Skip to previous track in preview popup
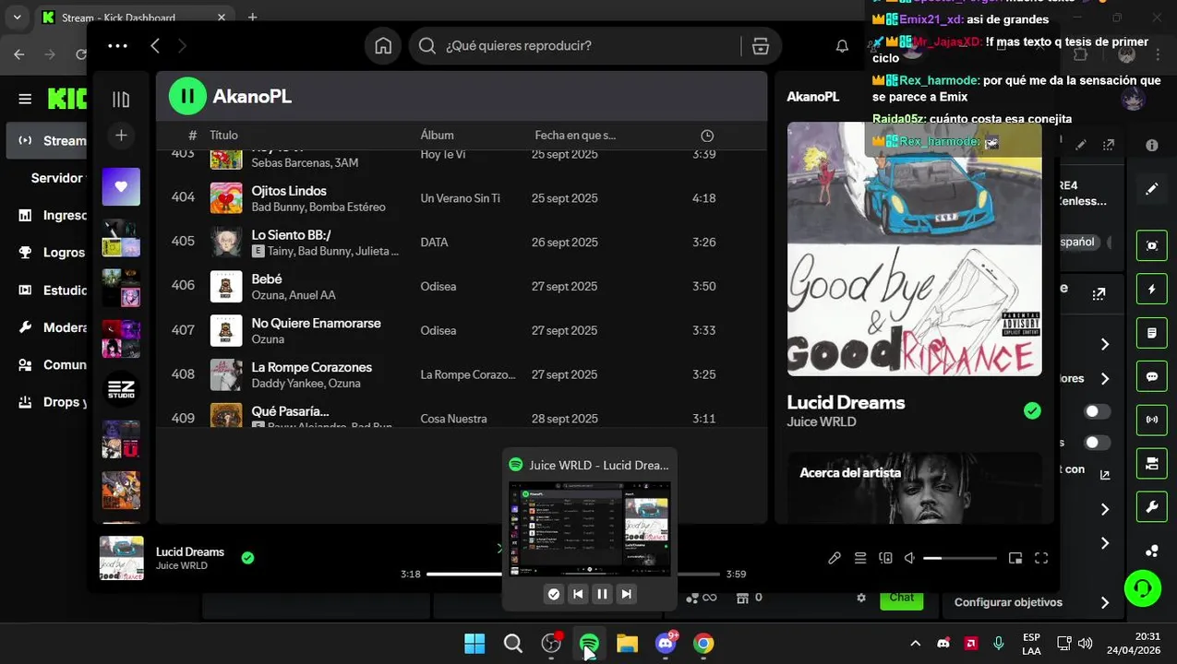Image resolution: width=1177 pixels, height=664 pixels. click(x=578, y=594)
